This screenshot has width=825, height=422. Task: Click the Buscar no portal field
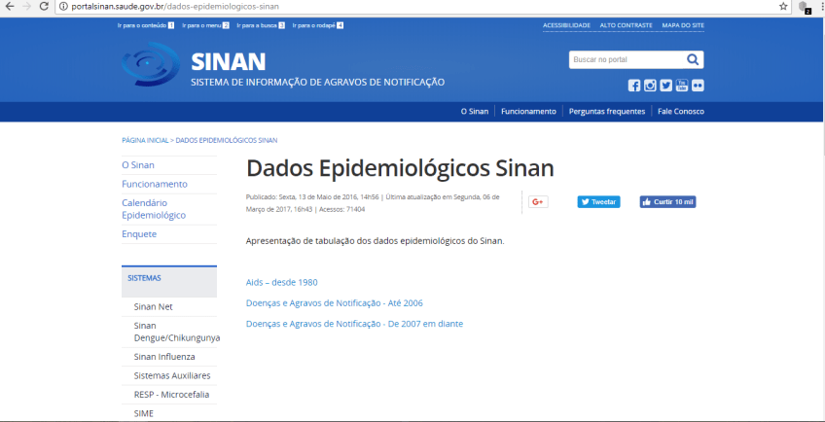click(626, 59)
